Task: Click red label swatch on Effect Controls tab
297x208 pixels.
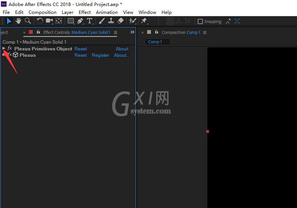Action: coord(31,32)
